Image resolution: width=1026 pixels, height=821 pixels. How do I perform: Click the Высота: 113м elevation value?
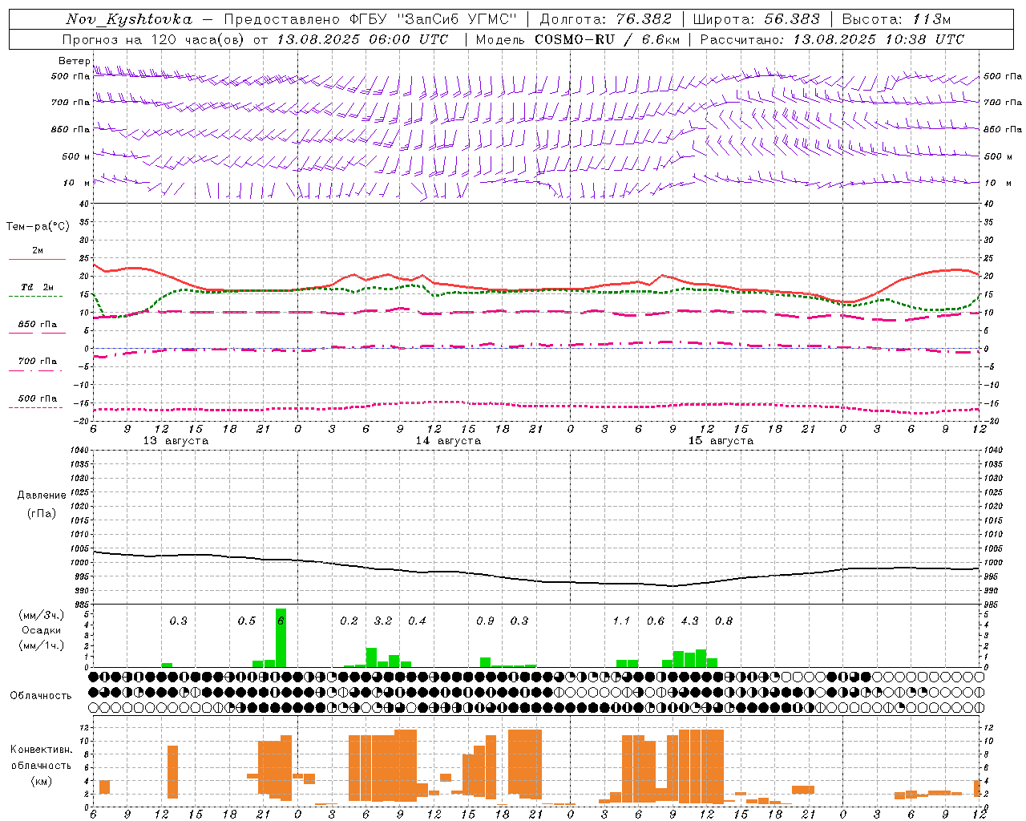tap(896, 19)
